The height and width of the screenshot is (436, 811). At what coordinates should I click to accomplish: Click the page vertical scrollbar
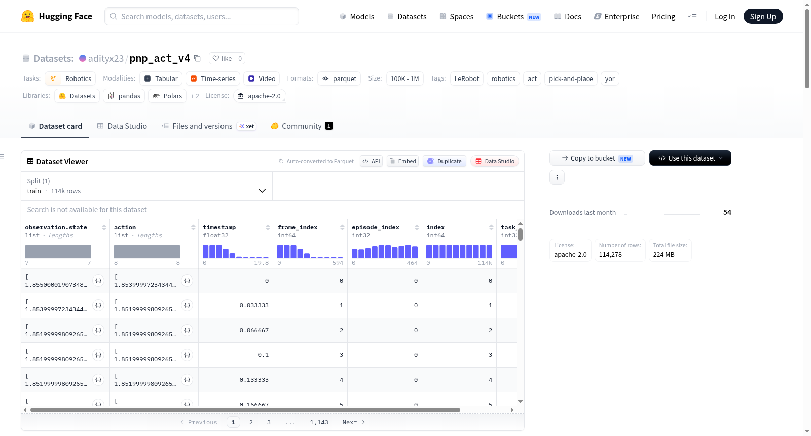(x=807, y=49)
